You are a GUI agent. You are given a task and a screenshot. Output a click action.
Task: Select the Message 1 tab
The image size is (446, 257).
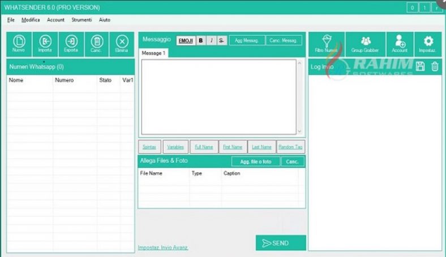click(153, 53)
